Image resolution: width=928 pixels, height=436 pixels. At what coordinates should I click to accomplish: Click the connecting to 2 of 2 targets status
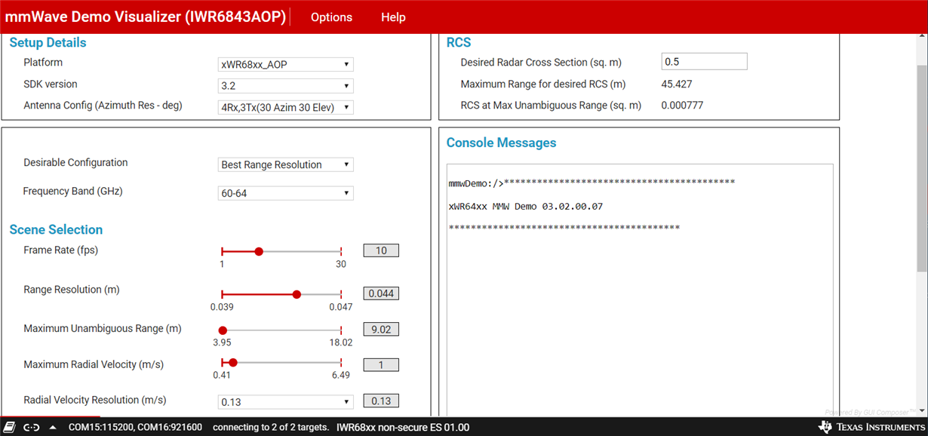[x=270, y=427]
